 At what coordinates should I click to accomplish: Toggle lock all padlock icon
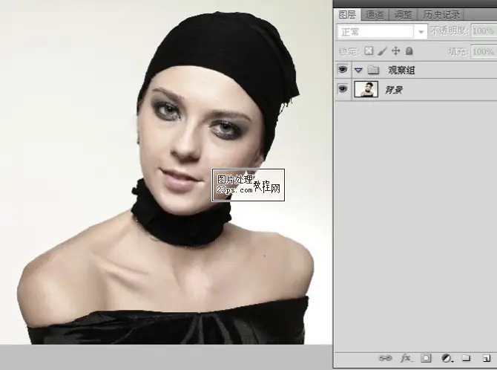coord(409,51)
